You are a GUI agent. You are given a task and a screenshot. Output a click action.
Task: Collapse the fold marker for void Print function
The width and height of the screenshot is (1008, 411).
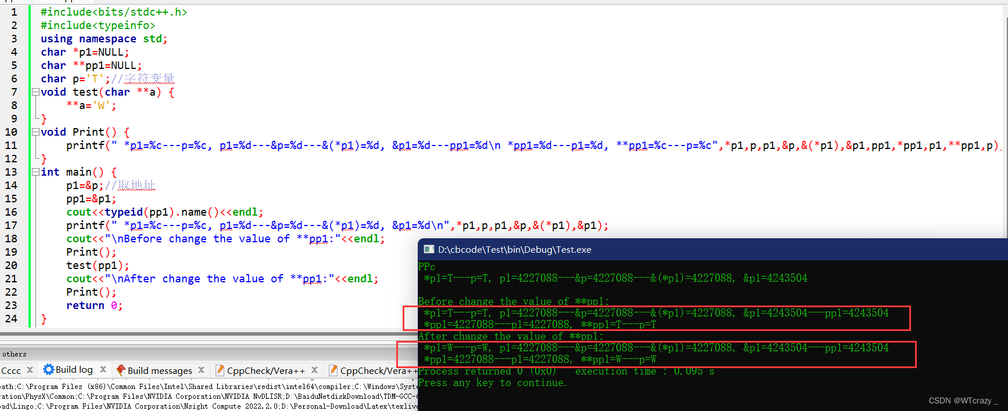[35, 132]
